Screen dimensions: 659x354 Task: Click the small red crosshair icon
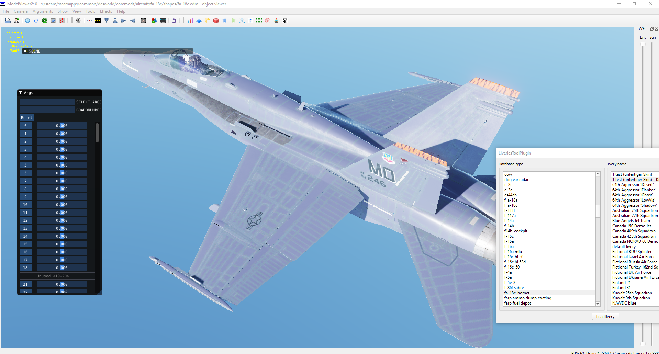[89, 21]
